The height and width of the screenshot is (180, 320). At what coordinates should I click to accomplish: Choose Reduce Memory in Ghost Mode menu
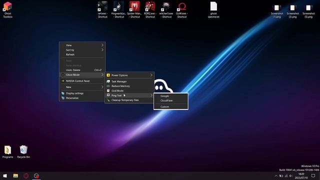[129, 86]
